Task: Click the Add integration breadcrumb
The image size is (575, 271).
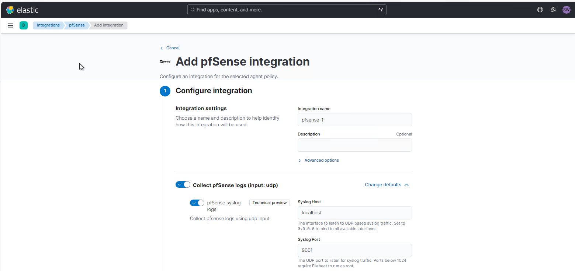Action: pos(109,25)
